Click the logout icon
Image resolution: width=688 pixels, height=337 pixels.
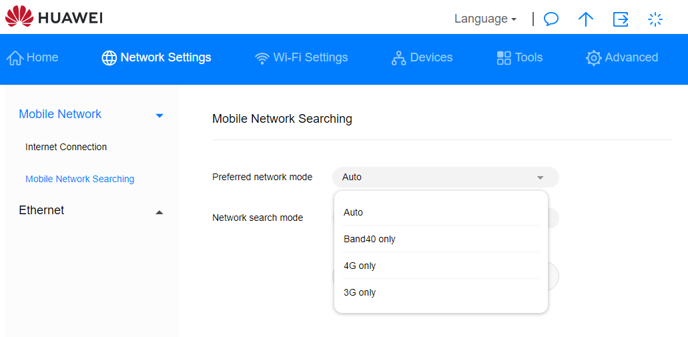pyautogui.click(x=621, y=19)
